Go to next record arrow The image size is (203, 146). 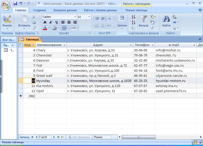54,137
